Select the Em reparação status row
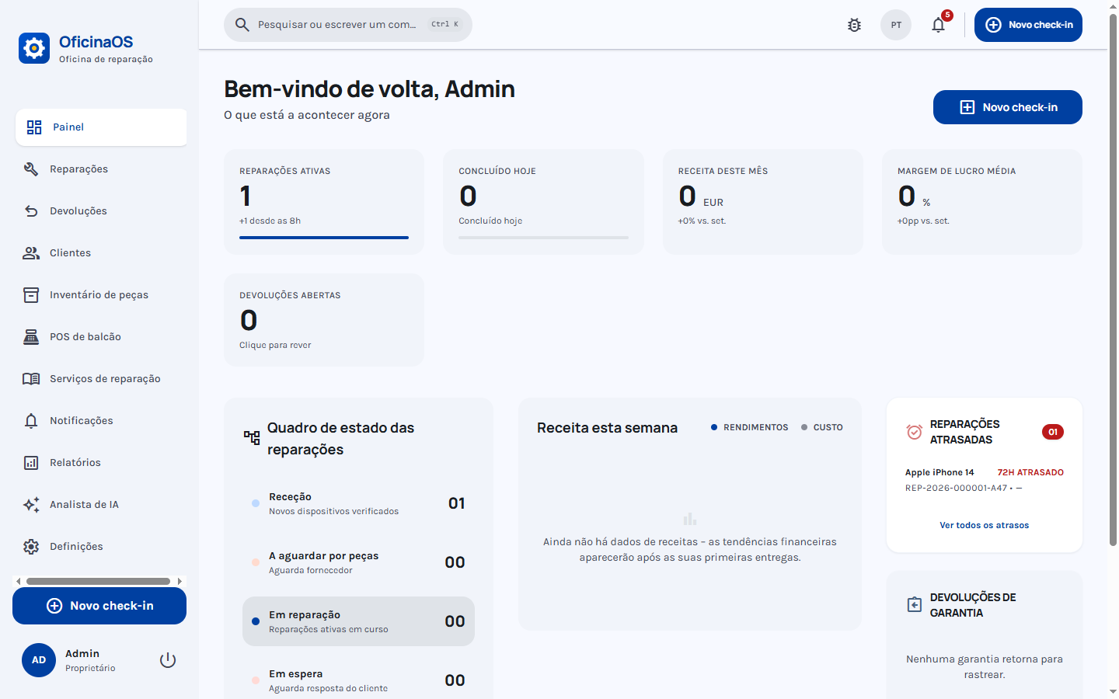The width and height of the screenshot is (1119, 699). click(x=358, y=621)
